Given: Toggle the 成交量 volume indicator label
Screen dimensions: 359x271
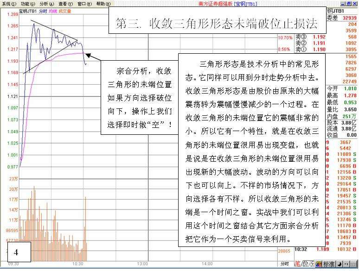Looking at the screenshot, I should coord(66,10).
